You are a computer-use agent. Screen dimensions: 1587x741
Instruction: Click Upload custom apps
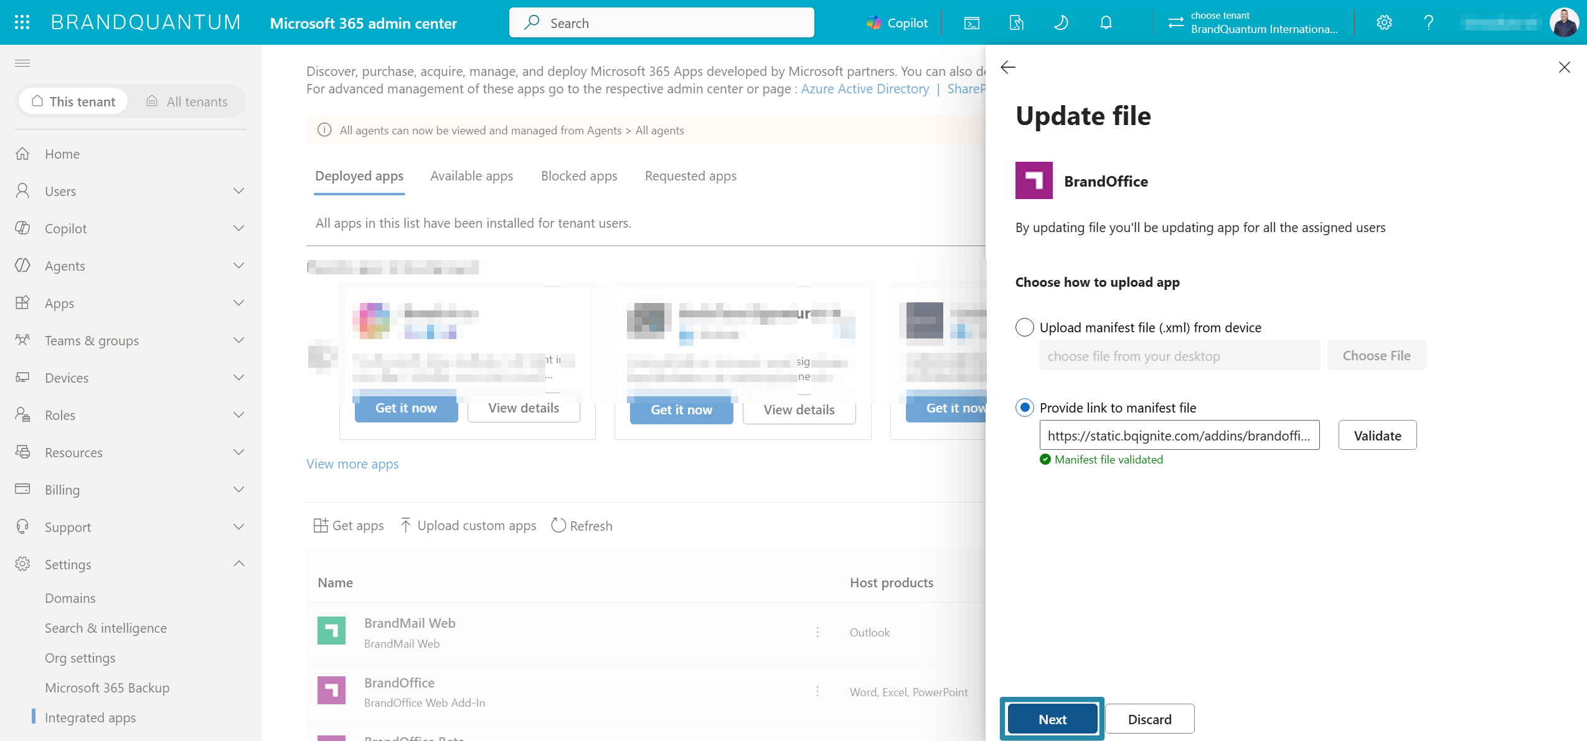(x=468, y=526)
